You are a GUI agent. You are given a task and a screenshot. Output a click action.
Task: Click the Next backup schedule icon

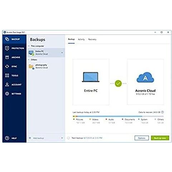click(68, 138)
